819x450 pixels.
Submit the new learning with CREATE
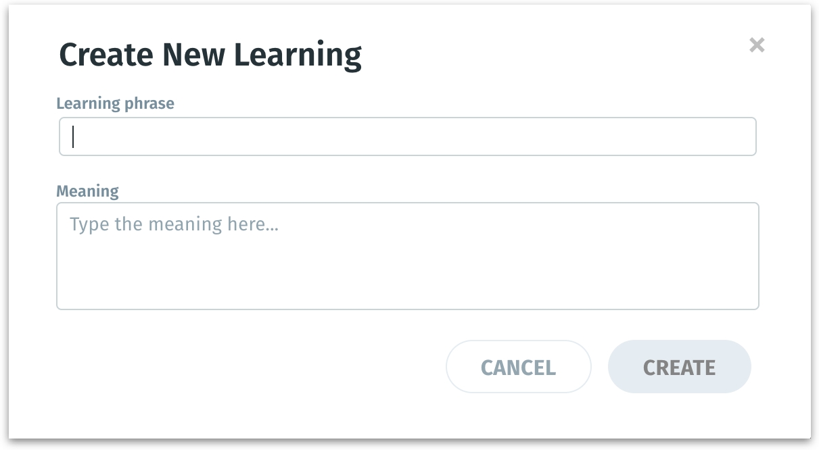tap(679, 367)
